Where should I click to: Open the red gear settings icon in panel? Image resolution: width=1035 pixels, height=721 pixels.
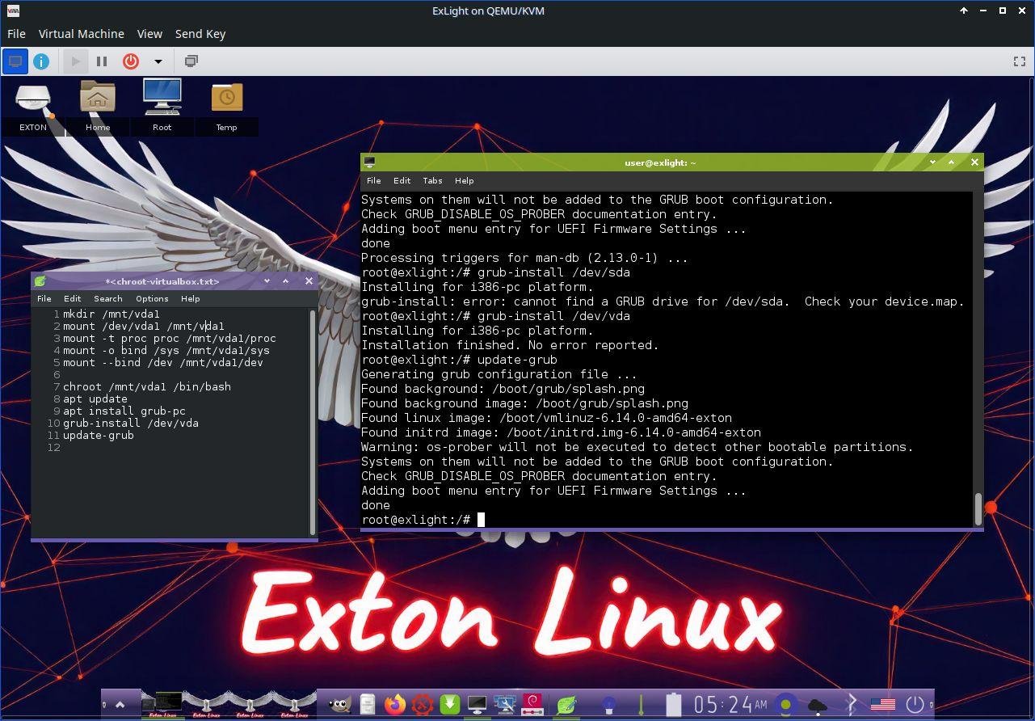click(x=423, y=705)
